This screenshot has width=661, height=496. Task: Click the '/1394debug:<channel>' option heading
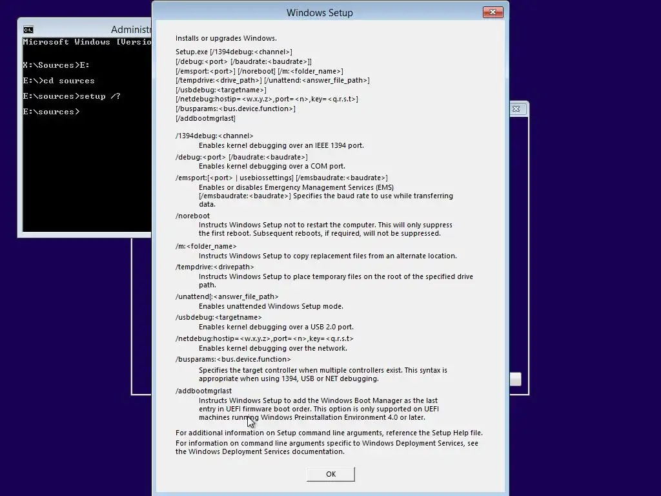(x=214, y=136)
